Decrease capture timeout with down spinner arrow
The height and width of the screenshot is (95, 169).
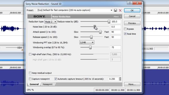pyautogui.click(x=120, y=80)
